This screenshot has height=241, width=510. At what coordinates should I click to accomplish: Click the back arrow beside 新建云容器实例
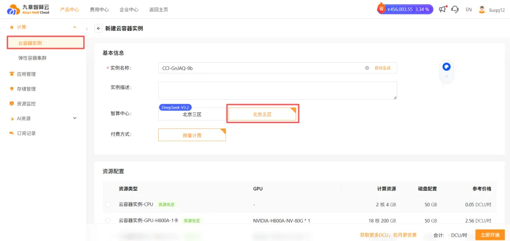[x=99, y=28]
